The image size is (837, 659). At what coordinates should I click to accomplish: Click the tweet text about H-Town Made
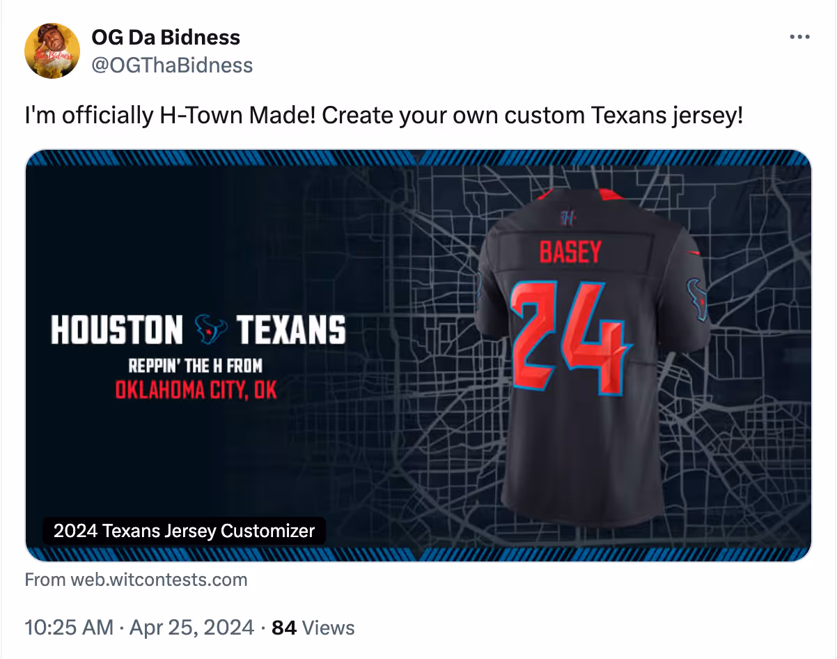[384, 115]
